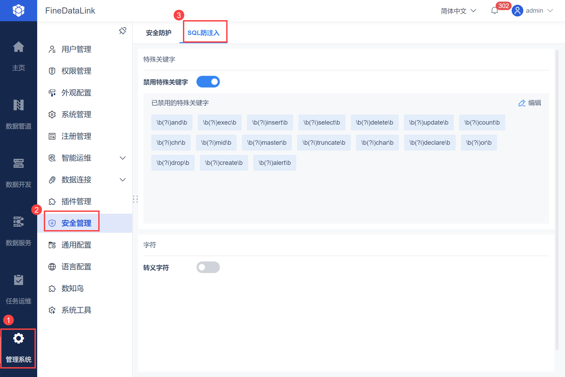Open 数据管道 data pipeline module
Viewport: 565px width, 377px height.
18,106
